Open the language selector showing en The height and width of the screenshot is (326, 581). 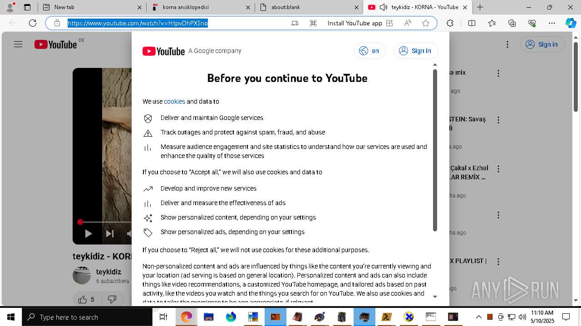(x=369, y=51)
